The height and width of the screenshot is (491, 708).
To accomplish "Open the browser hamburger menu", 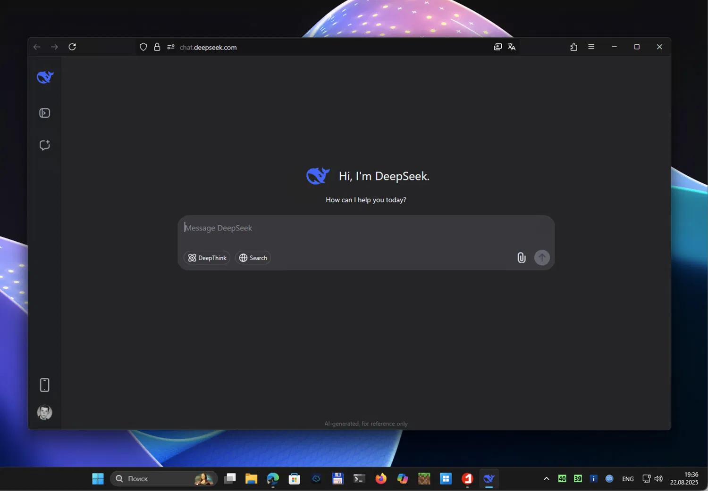I will click(x=591, y=47).
